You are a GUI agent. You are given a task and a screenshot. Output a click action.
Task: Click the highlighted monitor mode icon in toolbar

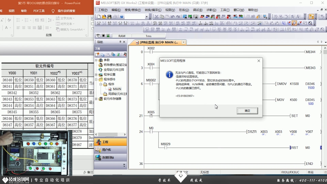294,23
